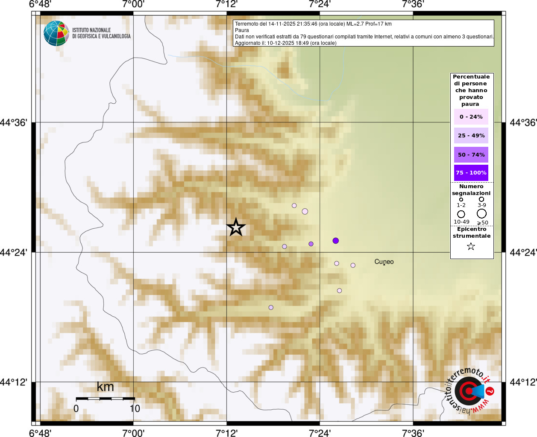Viewport: 537px width, 437px height.
Task: Click the 1-2 reports circle in legend
Action: 461,200
